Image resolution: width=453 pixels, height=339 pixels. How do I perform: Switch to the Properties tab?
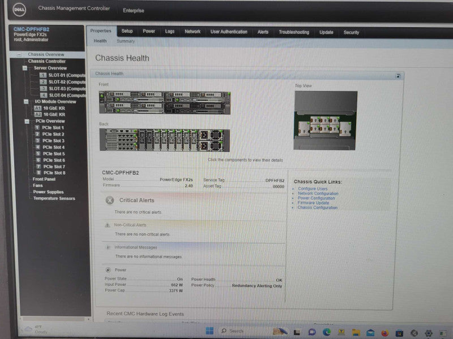101,31
